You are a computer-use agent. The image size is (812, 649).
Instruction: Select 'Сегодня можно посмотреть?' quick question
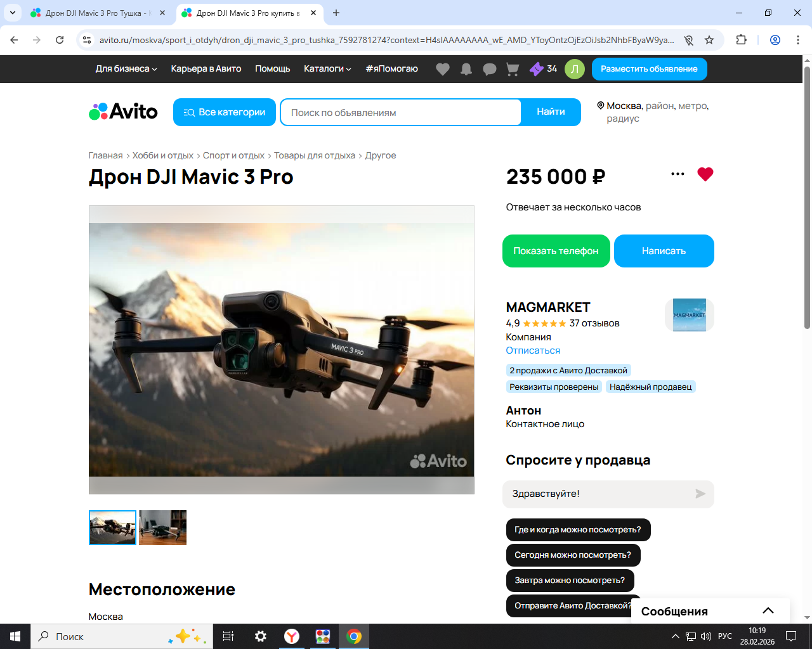(x=573, y=555)
